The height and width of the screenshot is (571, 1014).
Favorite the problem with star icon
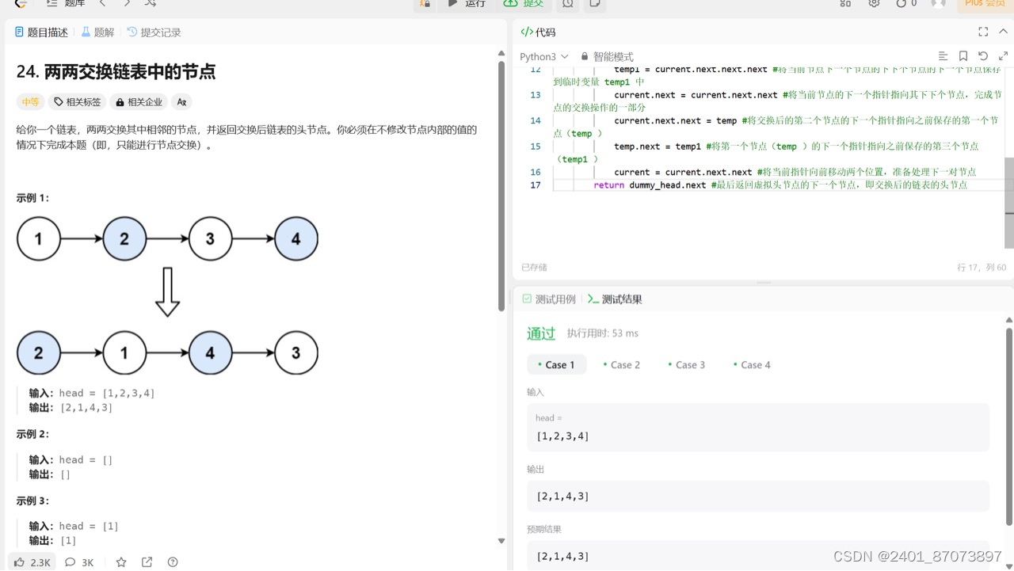pyautogui.click(x=121, y=562)
